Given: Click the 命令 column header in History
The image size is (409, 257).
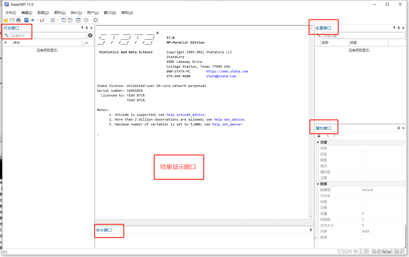Looking at the screenshot, I should tap(47, 43).
